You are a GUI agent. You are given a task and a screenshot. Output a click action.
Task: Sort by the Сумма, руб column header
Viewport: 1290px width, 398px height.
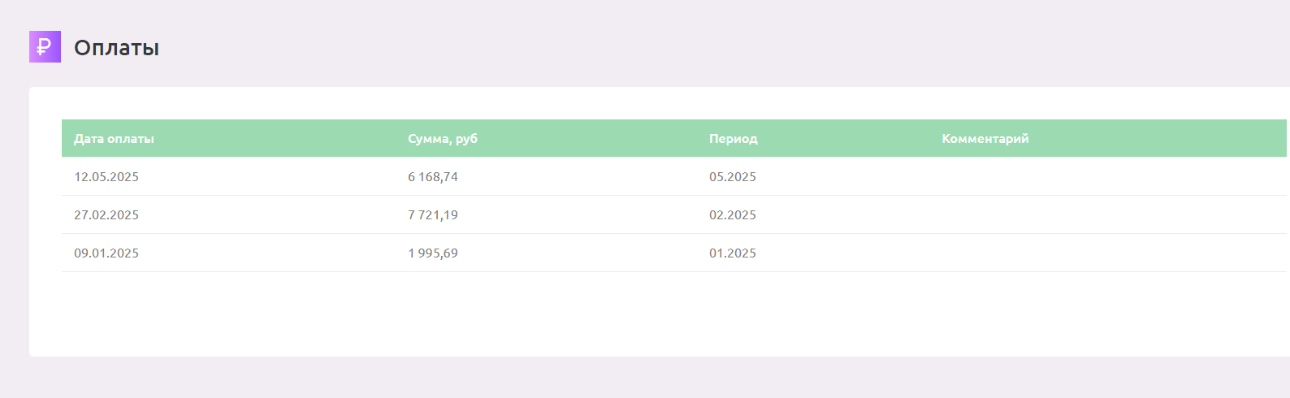(x=442, y=139)
